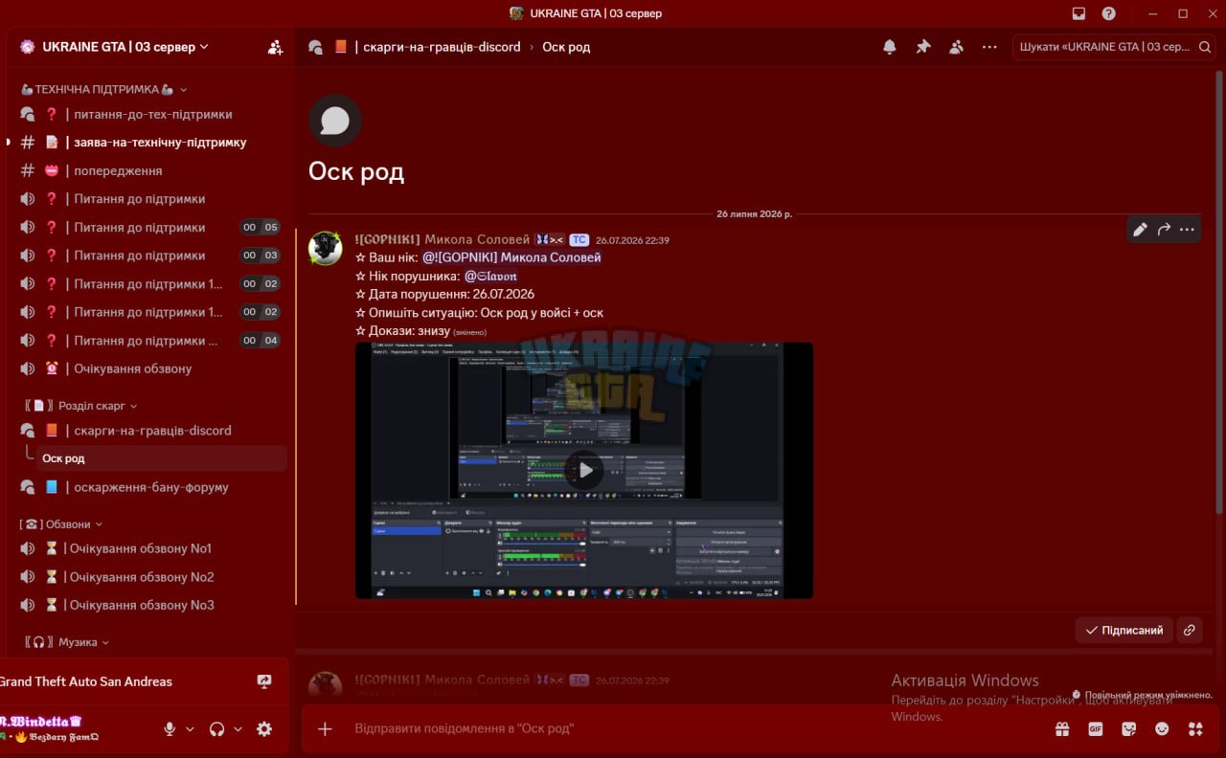Toggle the Підписаний follow button
The width and height of the screenshot is (1226, 758).
(x=1124, y=630)
